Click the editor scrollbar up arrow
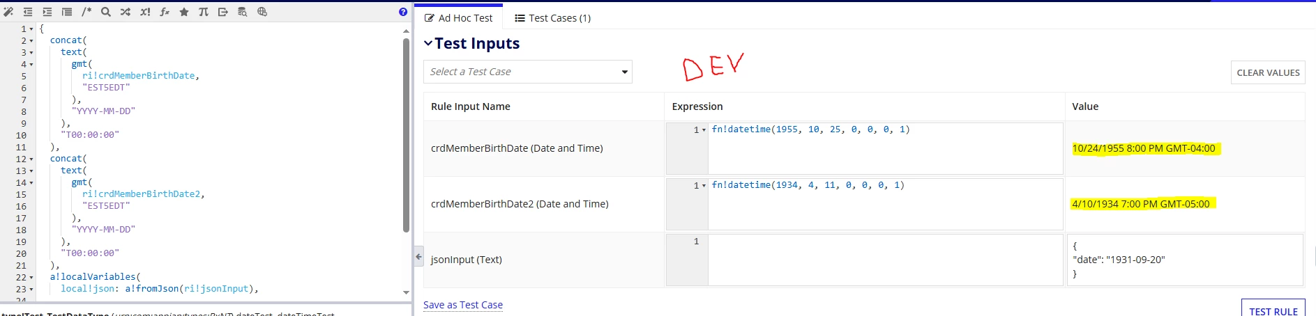Screen dimensions: 1316x316 coord(406,31)
